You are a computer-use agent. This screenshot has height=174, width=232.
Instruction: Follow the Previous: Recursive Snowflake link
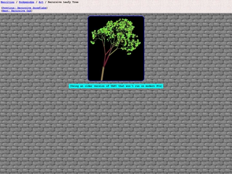pyautogui.click(x=24, y=8)
